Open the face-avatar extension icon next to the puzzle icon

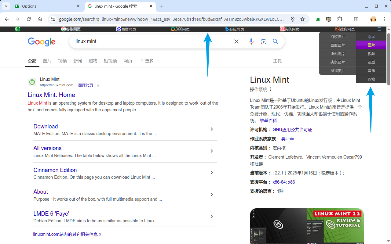pyautogui.click(x=329, y=19)
